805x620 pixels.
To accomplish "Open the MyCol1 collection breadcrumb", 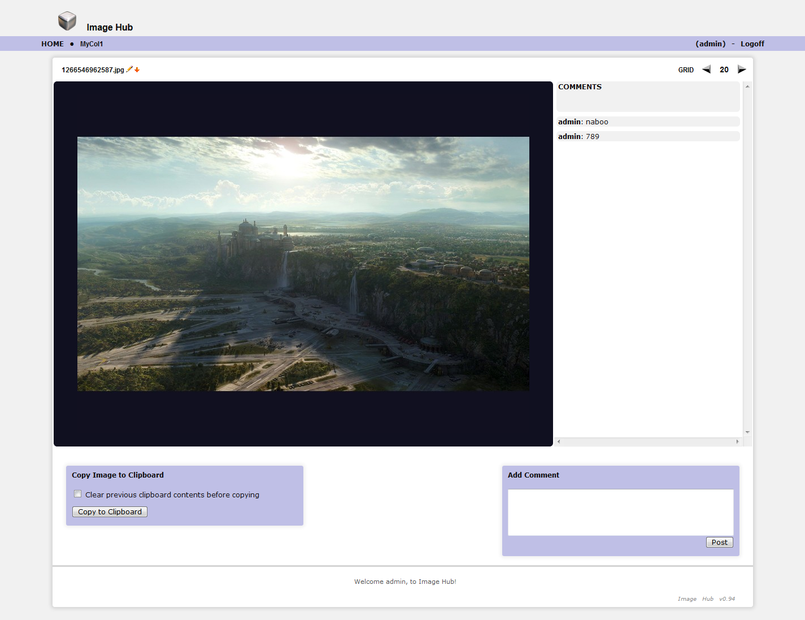I will pyautogui.click(x=92, y=44).
